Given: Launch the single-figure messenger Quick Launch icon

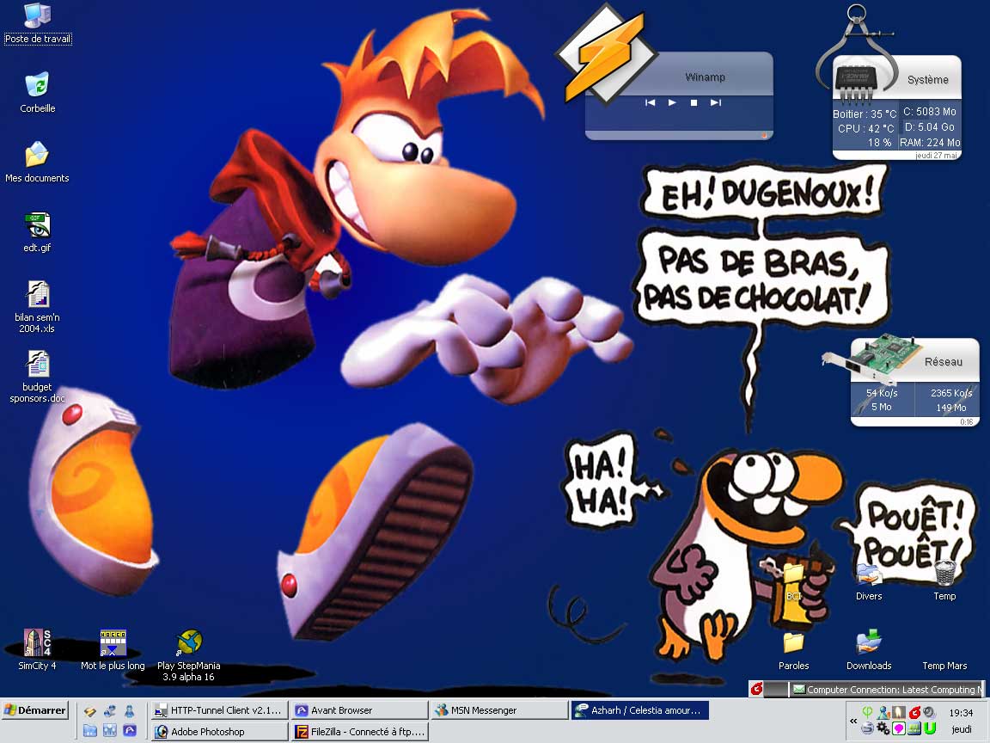Looking at the screenshot, I should 130,711.
